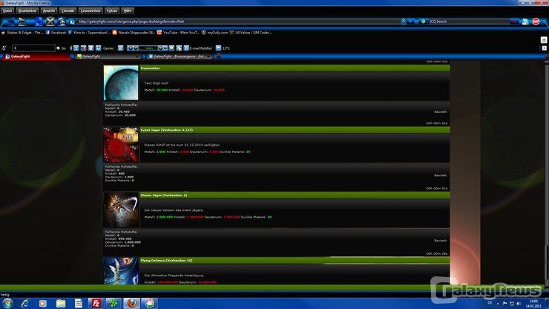
Task: Open the myGully.com bookmark
Action: tap(214, 33)
